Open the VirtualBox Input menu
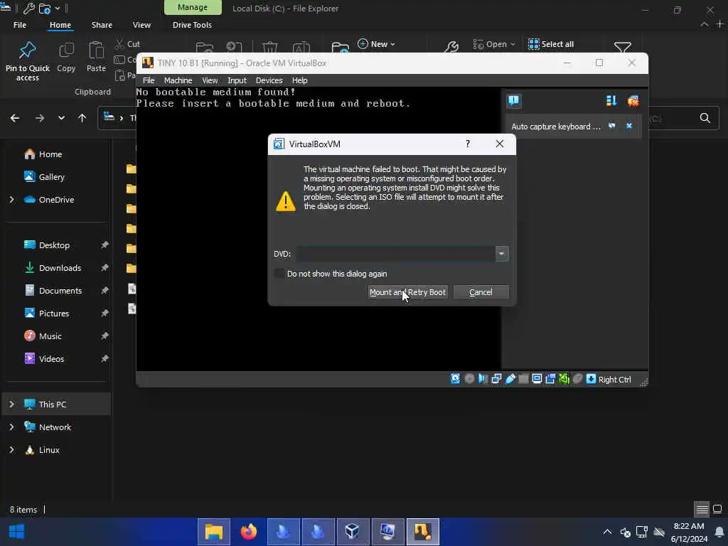 coord(237,80)
